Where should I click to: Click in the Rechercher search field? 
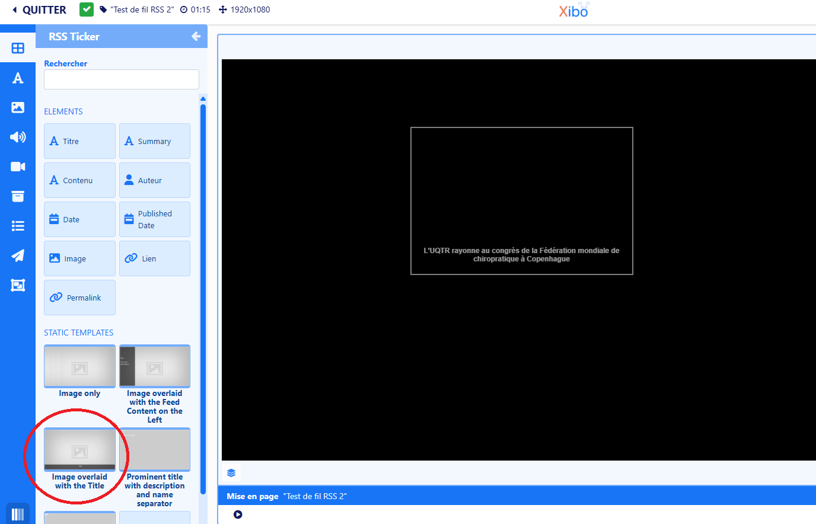[x=122, y=79]
